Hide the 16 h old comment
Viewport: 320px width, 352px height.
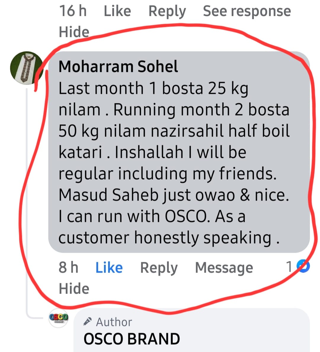tap(74, 32)
